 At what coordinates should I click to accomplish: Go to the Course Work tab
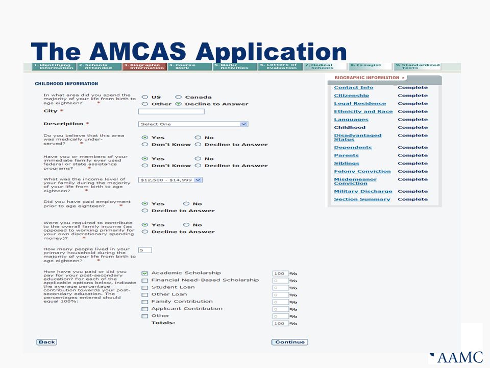[190, 66]
